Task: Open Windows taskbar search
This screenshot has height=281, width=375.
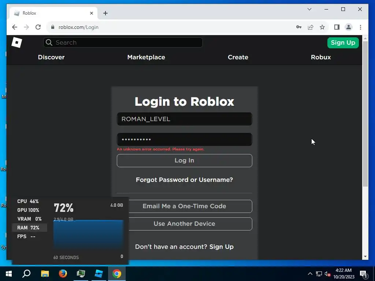Action: click(26, 274)
